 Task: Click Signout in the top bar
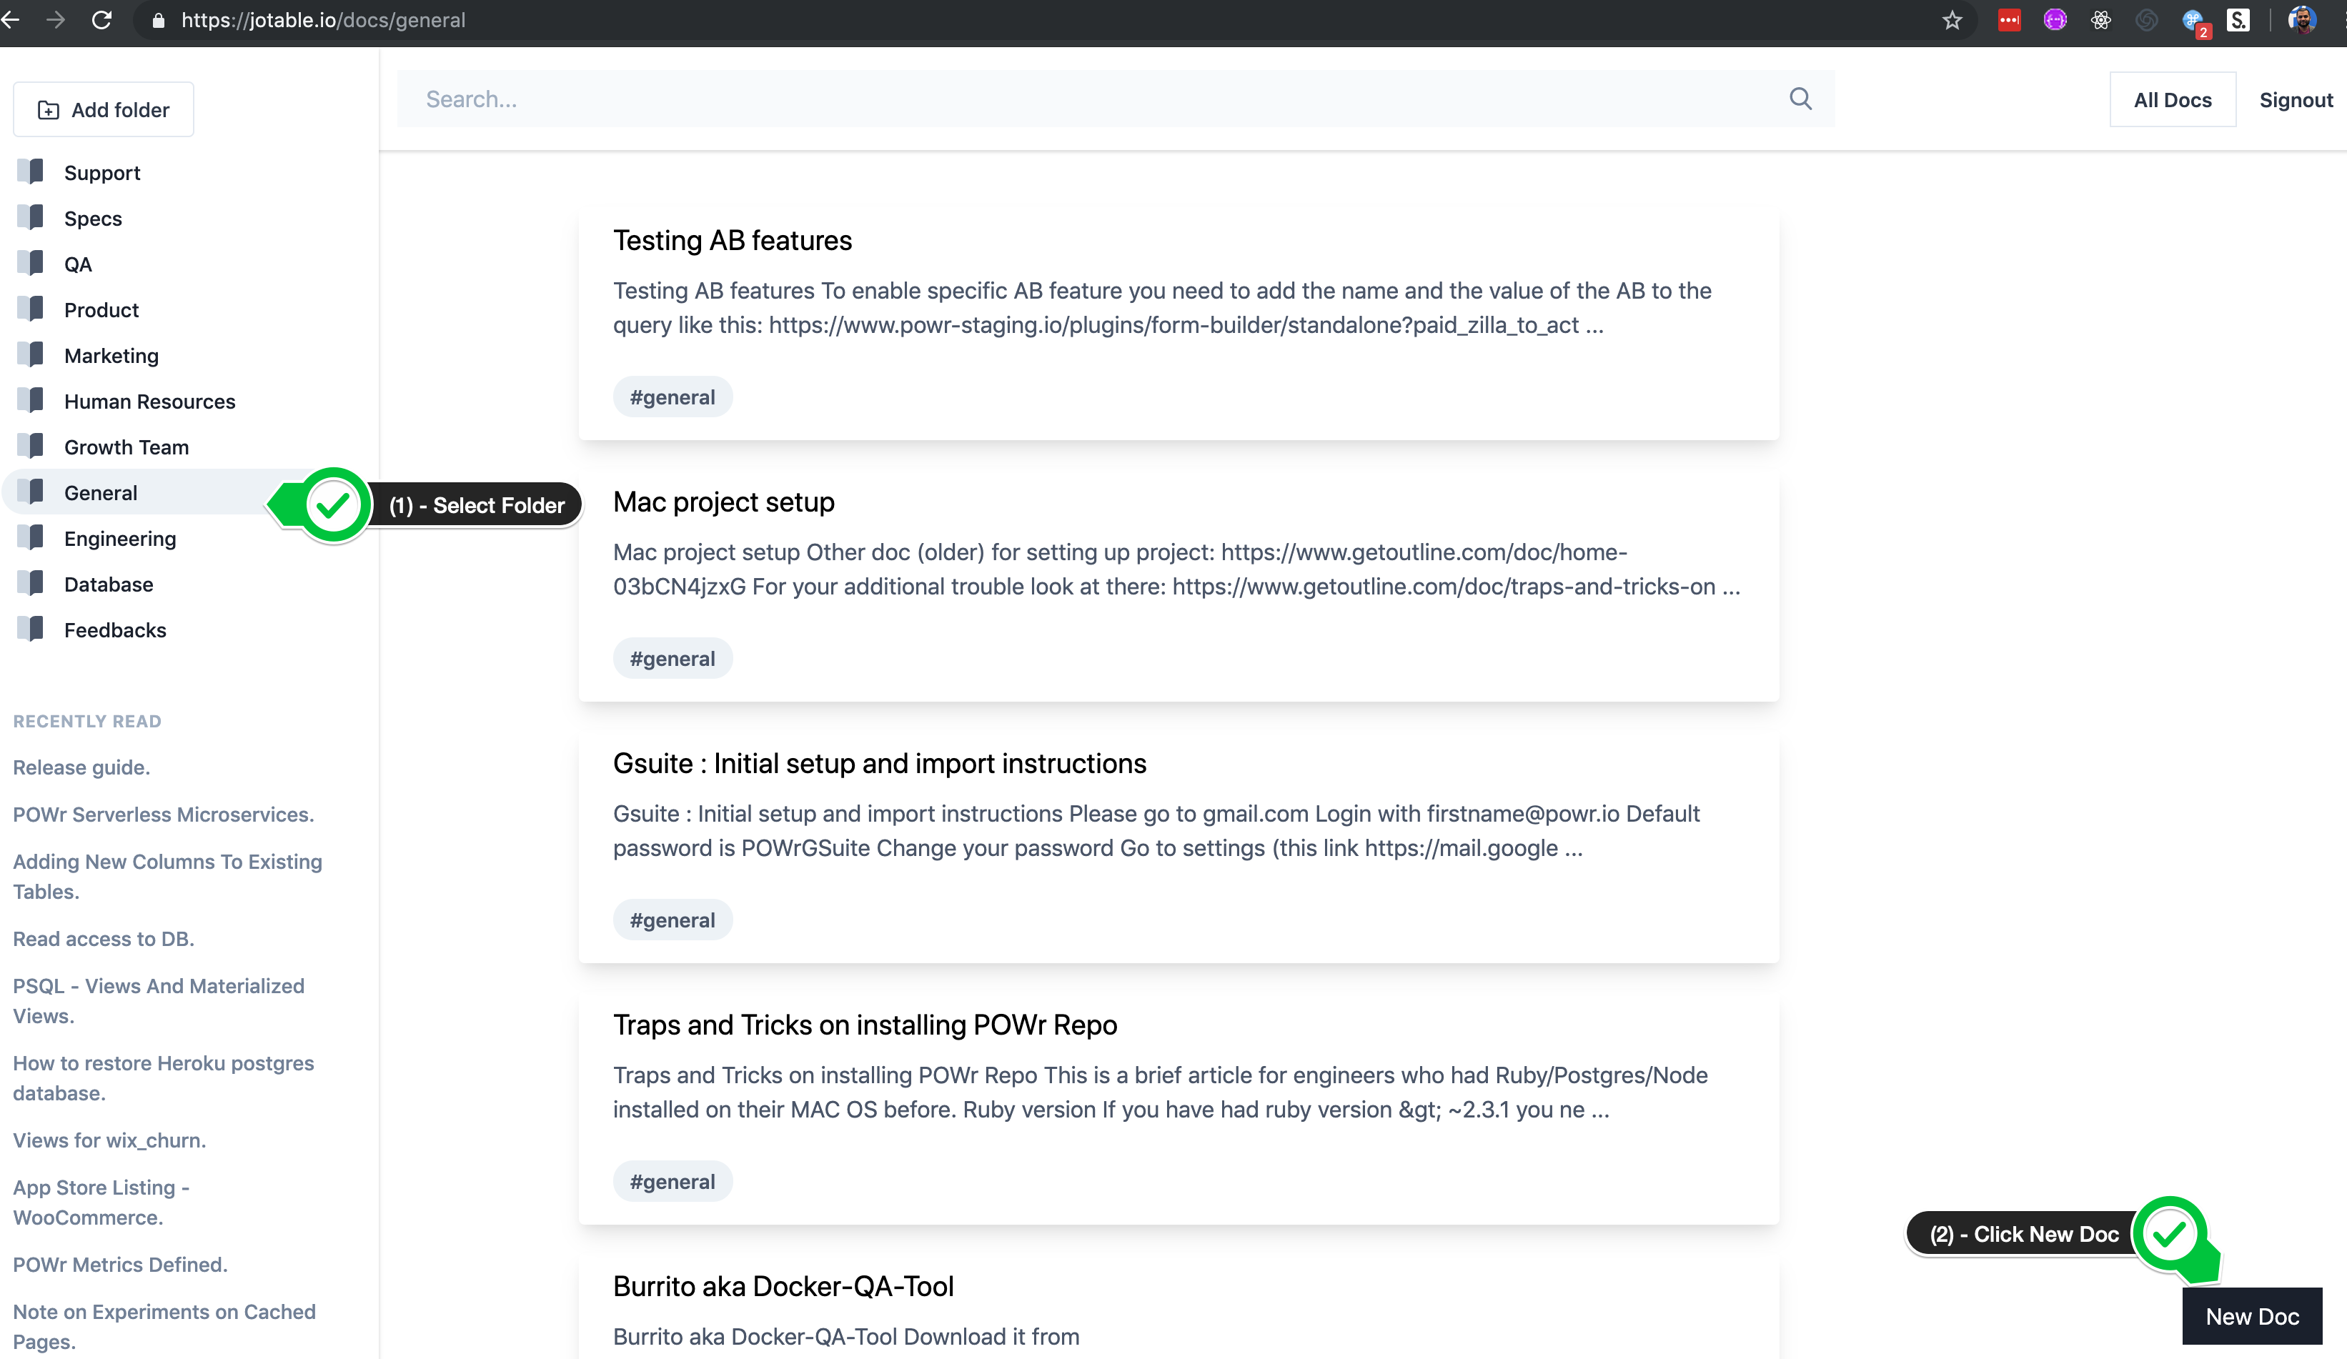[2295, 99]
